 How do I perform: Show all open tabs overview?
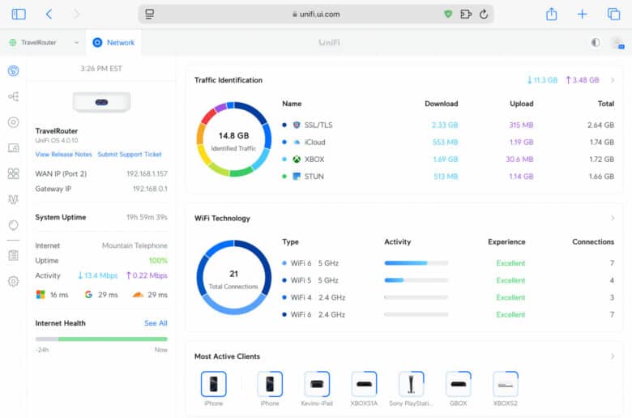click(613, 14)
